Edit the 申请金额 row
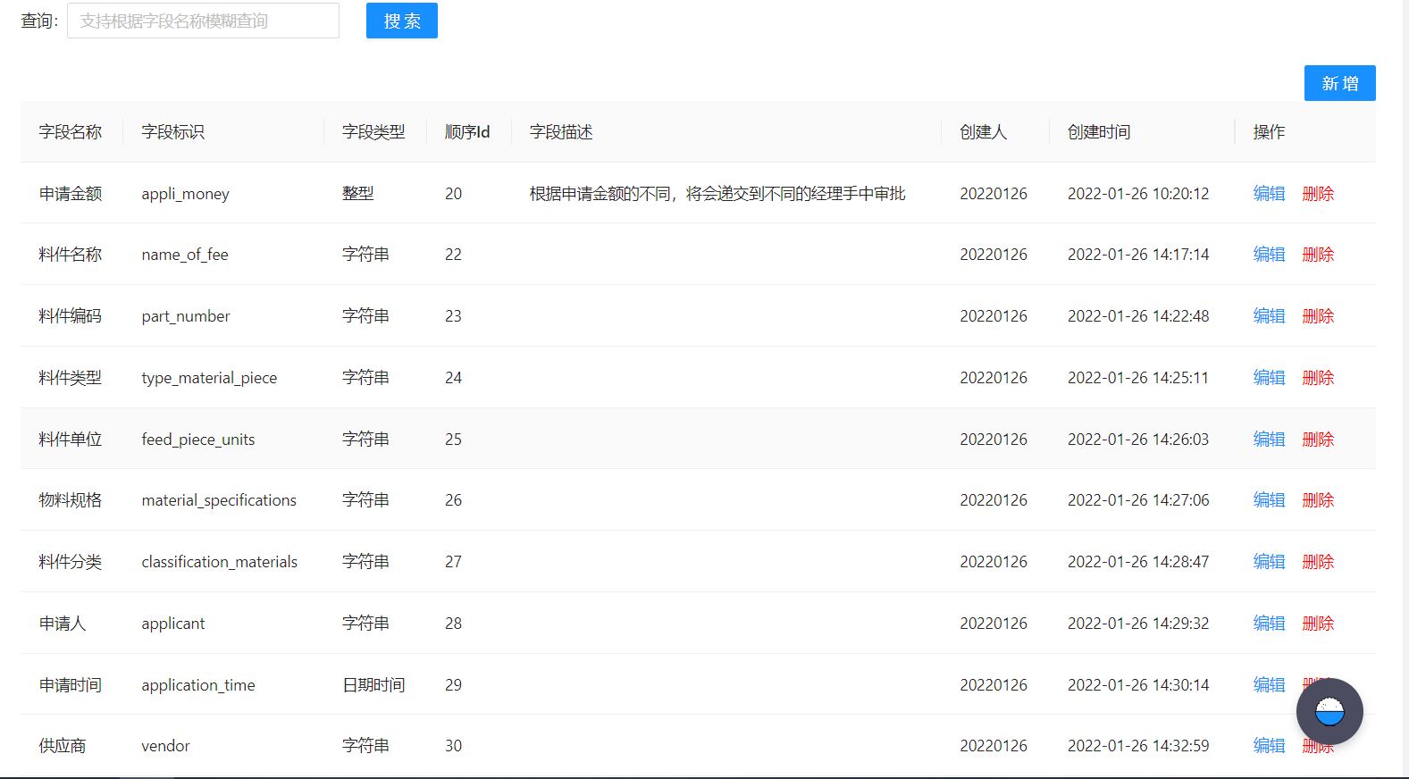 [x=1269, y=193]
